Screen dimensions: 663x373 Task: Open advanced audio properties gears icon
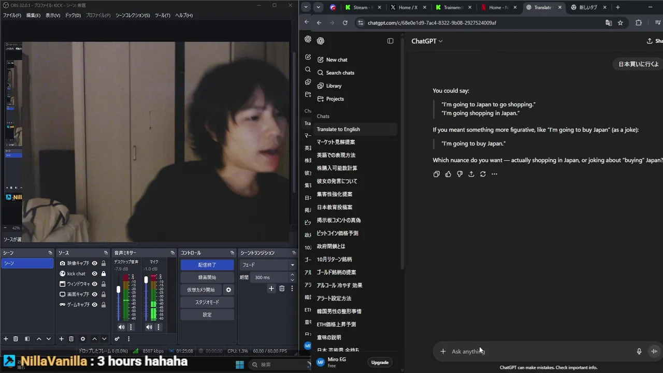[117, 339]
